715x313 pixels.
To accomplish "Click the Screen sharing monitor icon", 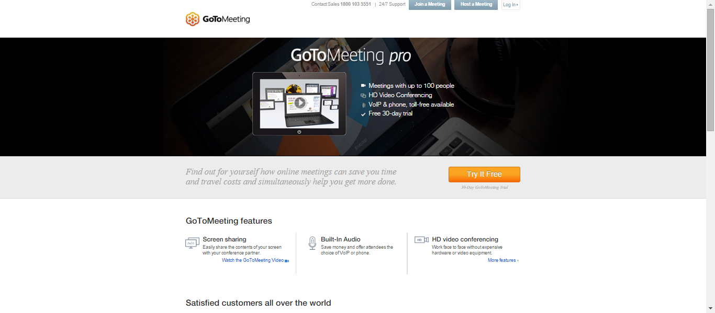I will coord(192,243).
